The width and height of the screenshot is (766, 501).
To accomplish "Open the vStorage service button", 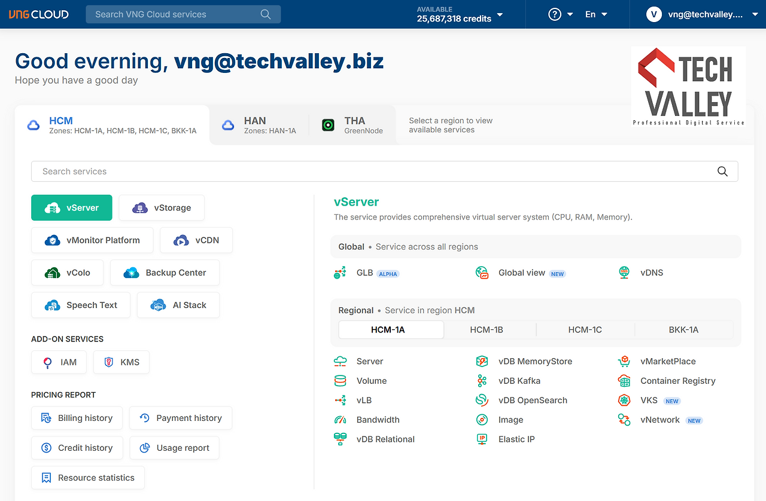I will pos(162,208).
